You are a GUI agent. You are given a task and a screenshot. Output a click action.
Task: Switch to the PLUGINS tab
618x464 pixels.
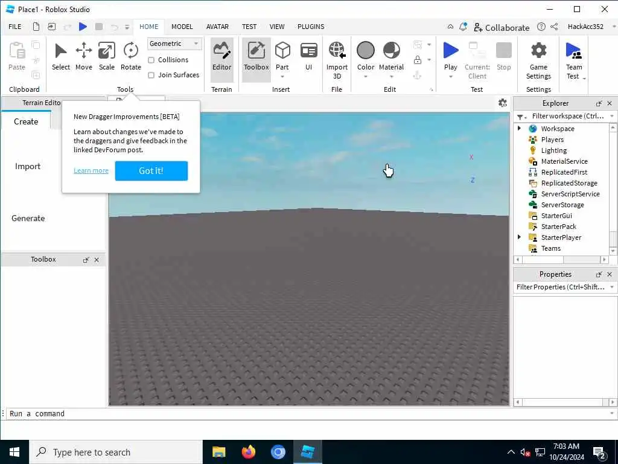tap(311, 27)
